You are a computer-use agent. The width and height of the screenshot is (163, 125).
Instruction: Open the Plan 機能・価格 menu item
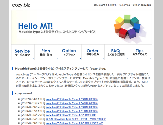tap(46, 52)
